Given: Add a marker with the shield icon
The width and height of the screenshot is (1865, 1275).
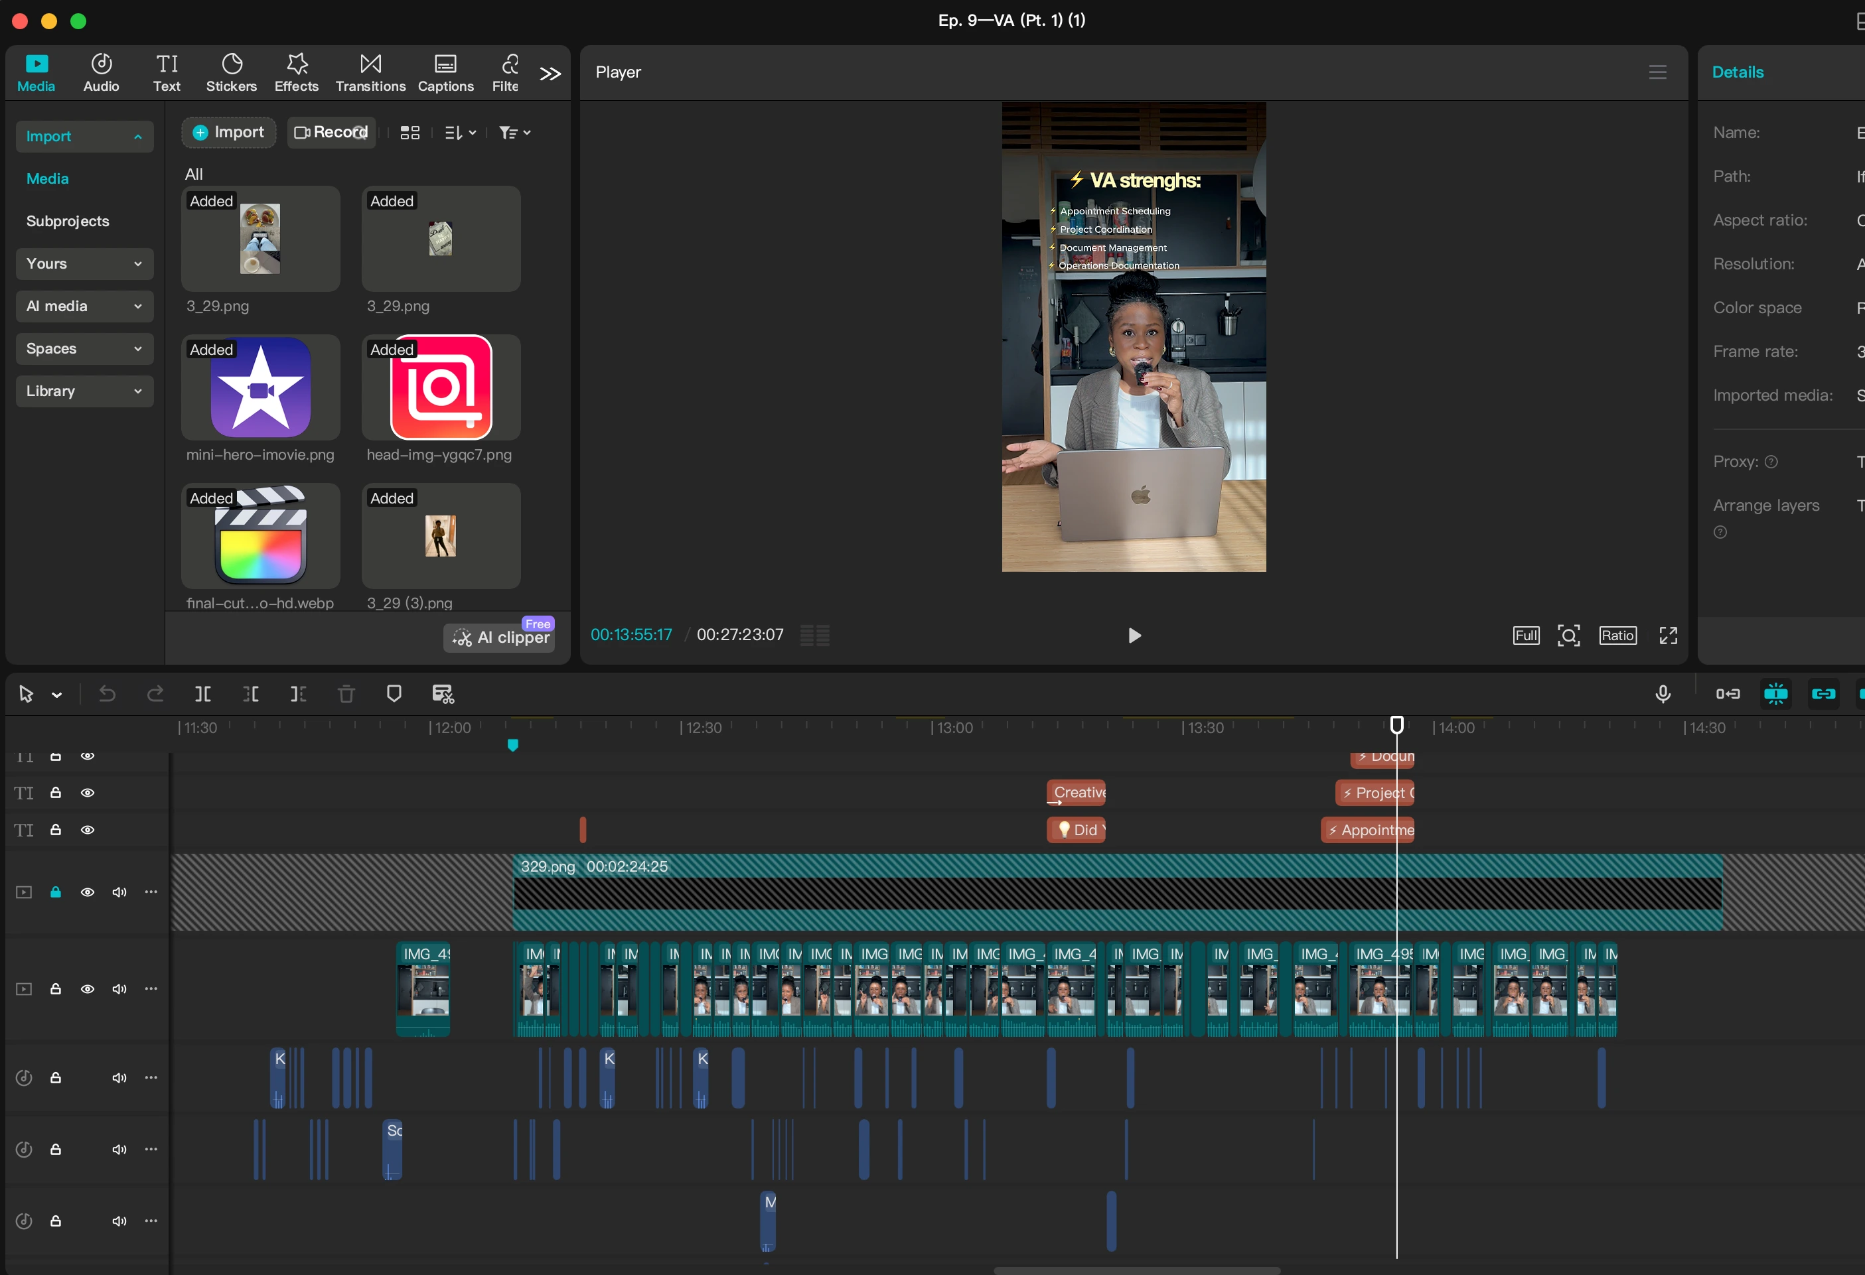Looking at the screenshot, I should pos(394,695).
